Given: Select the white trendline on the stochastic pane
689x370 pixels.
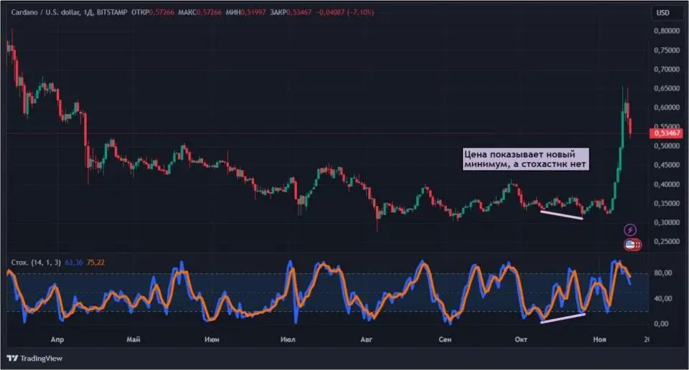Looking at the screenshot, I should pyautogui.click(x=563, y=318).
